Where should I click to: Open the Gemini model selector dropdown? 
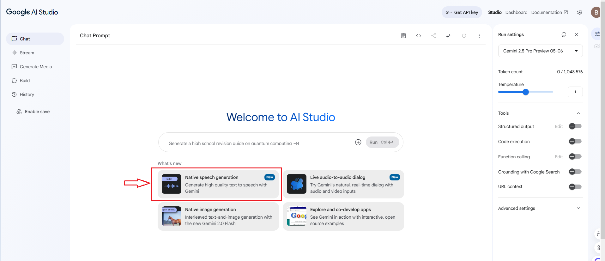[540, 51]
